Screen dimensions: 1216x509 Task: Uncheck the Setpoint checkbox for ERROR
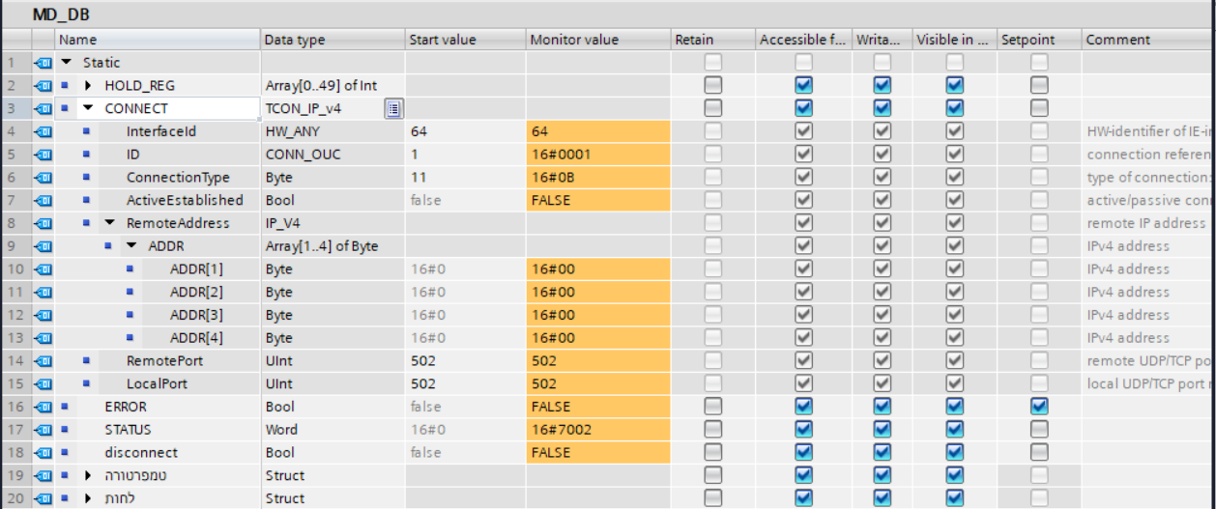click(1039, 407)
